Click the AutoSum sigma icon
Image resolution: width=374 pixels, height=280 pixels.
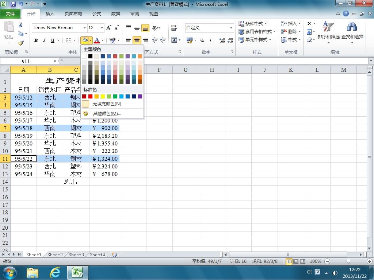click(309, 24)
